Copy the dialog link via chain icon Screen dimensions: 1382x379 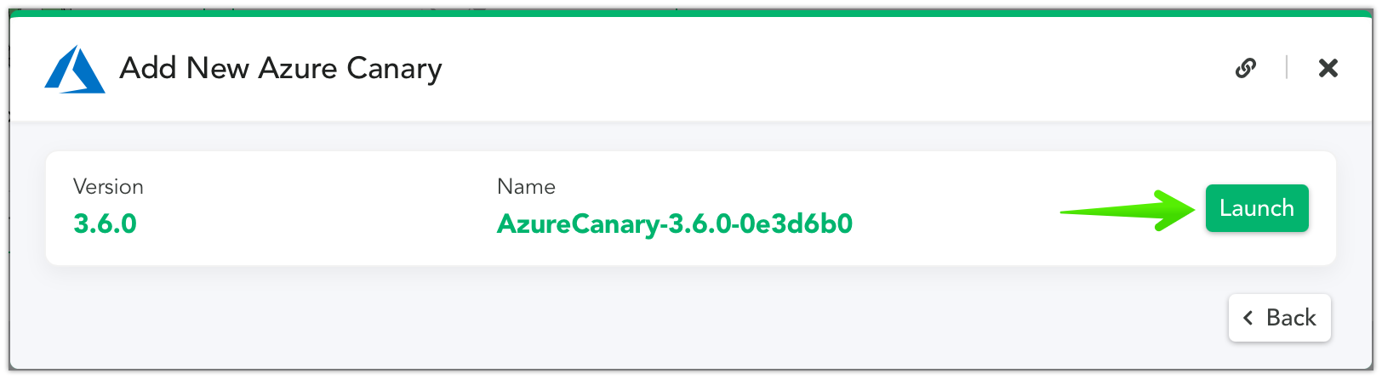tap(1246, 68)
